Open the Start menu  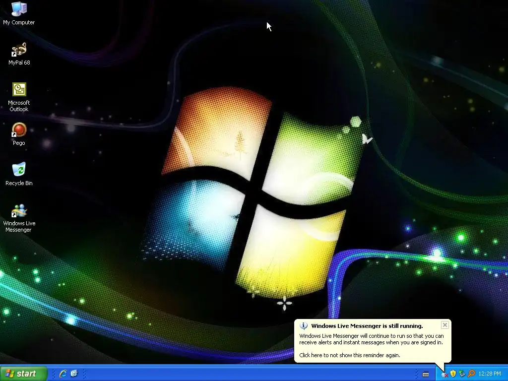[24, 374]
